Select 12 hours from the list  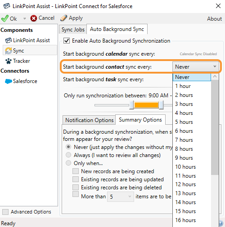click(192, 184)
